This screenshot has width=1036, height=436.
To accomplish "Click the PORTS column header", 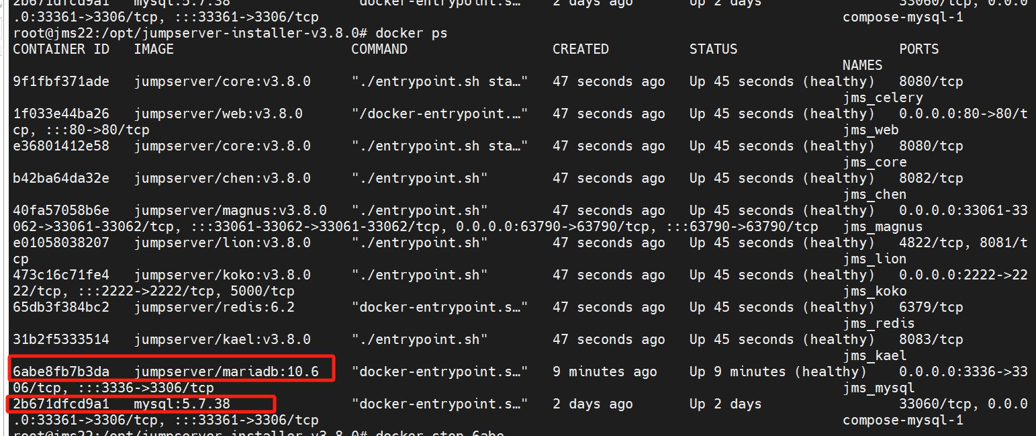I will pos(919,49).
